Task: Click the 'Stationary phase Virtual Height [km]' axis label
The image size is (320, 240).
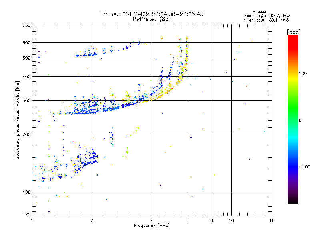Action: tap(18, 120)
